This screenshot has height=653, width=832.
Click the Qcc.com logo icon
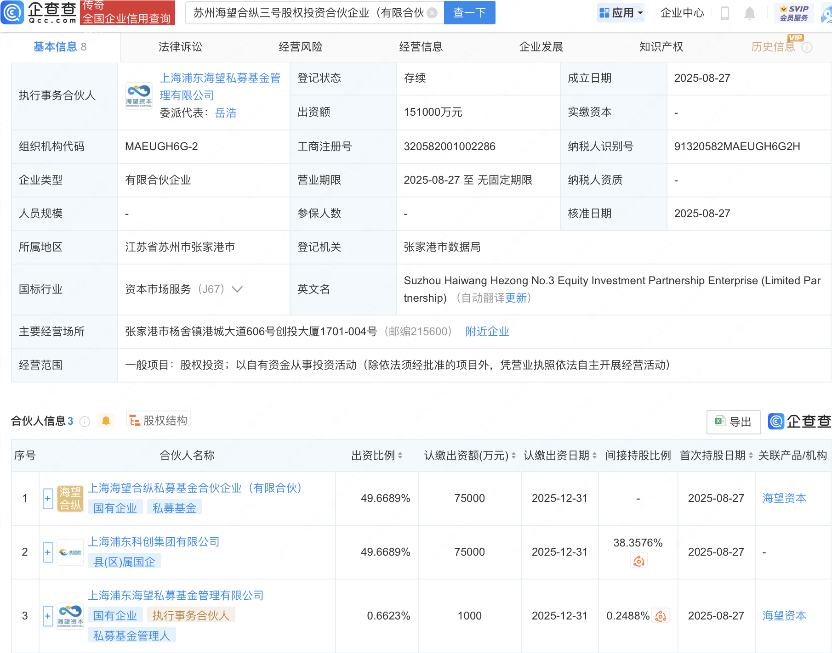pyautogui.click(x=12, y=12)
